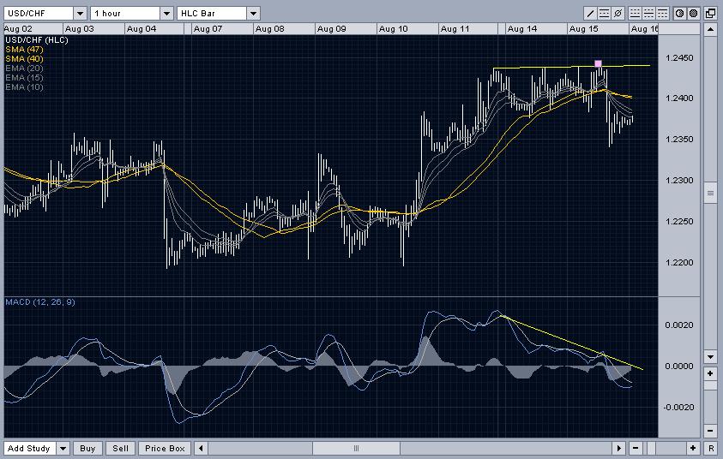Click the R reset button at bottom right

(x=710, y=449)
